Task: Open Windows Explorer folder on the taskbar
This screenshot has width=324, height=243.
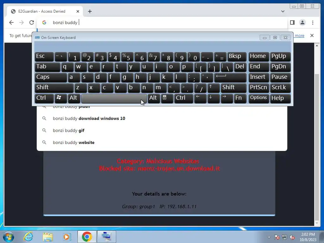Action: point(47,237)
